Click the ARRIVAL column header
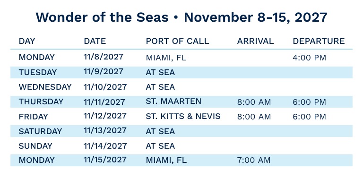Viewport: 363px width, 177px height. click(255, 41)
